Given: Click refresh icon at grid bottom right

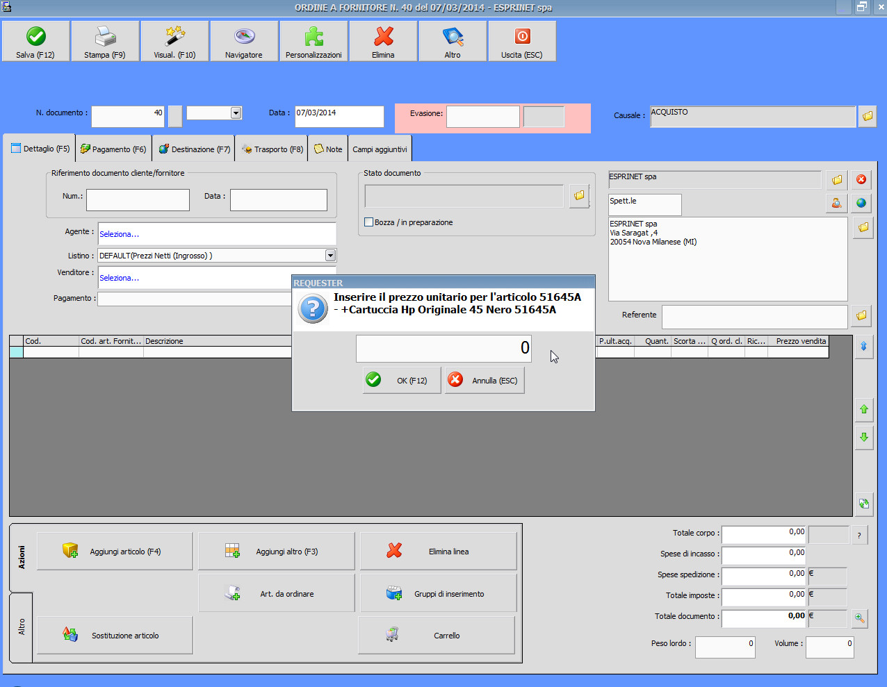Looking at the screenshot, I should point(864,504).
